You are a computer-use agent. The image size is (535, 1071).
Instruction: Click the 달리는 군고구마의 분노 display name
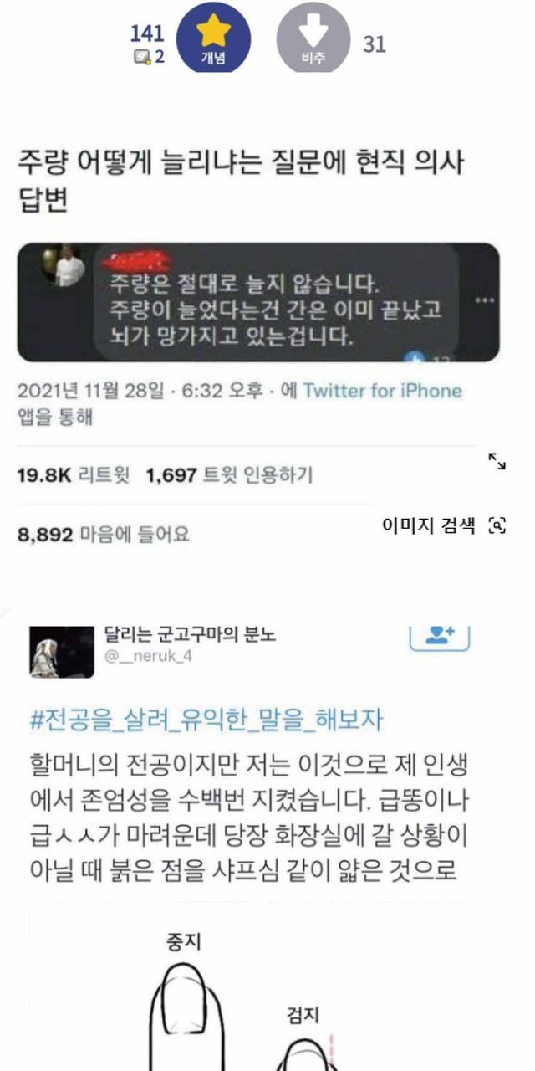pos(190,635)
